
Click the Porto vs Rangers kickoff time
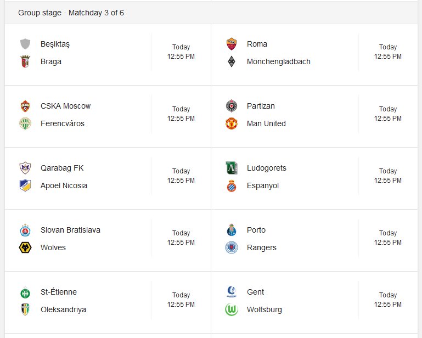click(x=387, y=238)
